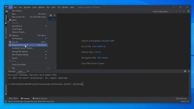The width and height of the screenshot is (194, 109).
Task: Choose New Project from File menu
Action: coord(28,11)
